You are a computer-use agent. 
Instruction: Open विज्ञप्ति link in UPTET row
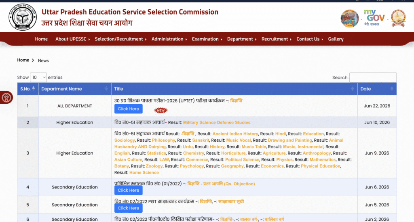tap(236, 101)
